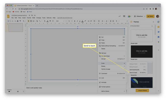Open the Slide menu
The height and width of the screenshot is (100, 166).
[34, 18]
